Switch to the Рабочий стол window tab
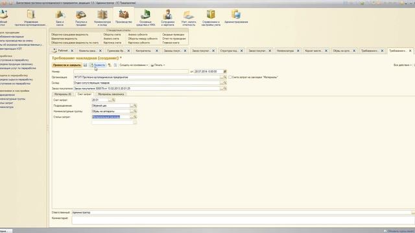The width and height of the screenshot is (415, 233). point(63,50)
